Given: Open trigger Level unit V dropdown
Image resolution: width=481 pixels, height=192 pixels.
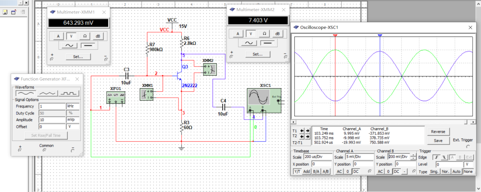Looking at the screenshot, I should click(x=469, y=164).
